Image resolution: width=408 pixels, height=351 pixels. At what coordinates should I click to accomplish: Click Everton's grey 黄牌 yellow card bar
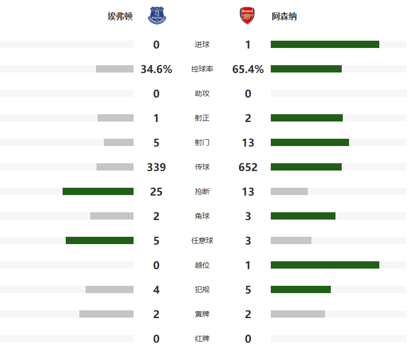(106, 314)
